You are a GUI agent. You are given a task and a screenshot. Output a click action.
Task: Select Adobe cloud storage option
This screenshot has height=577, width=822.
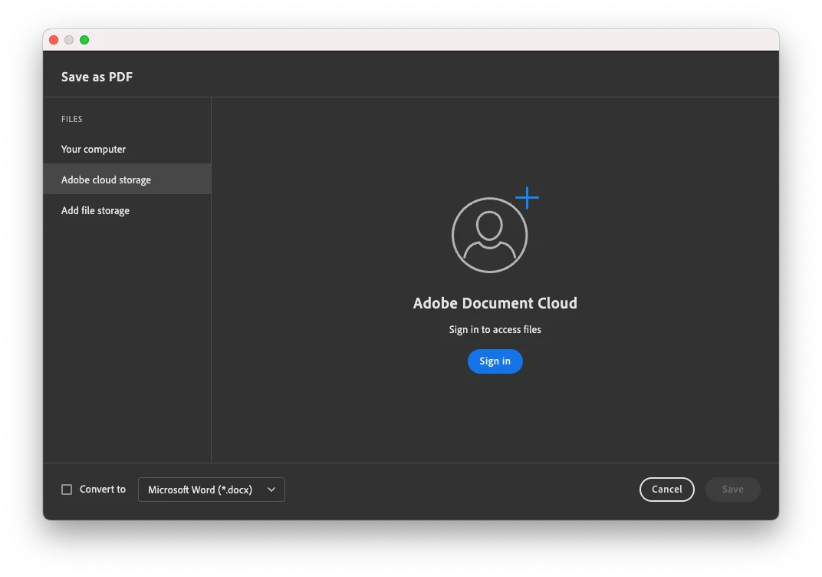pos(127,180)
